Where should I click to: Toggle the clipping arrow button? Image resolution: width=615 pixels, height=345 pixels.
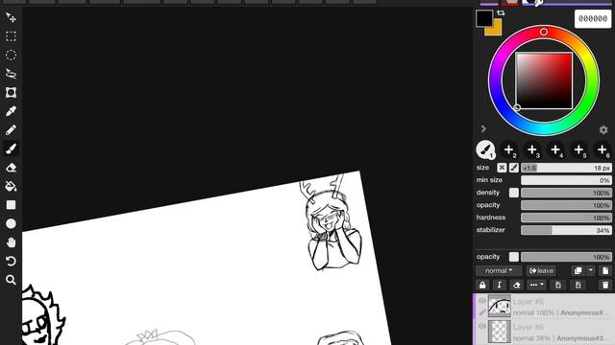[500, 286]
